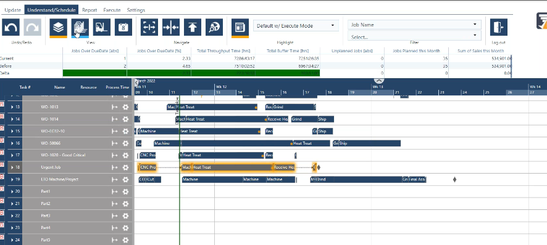Expand task row 20 Part1
The width and height of the screenshot is (547, 245).
(12, 192)
